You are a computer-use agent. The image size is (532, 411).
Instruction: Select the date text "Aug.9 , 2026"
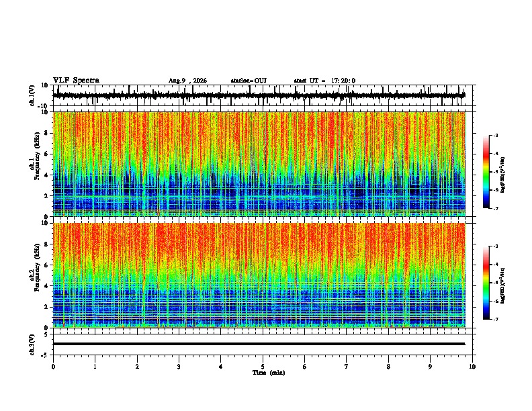coord(187,81)
